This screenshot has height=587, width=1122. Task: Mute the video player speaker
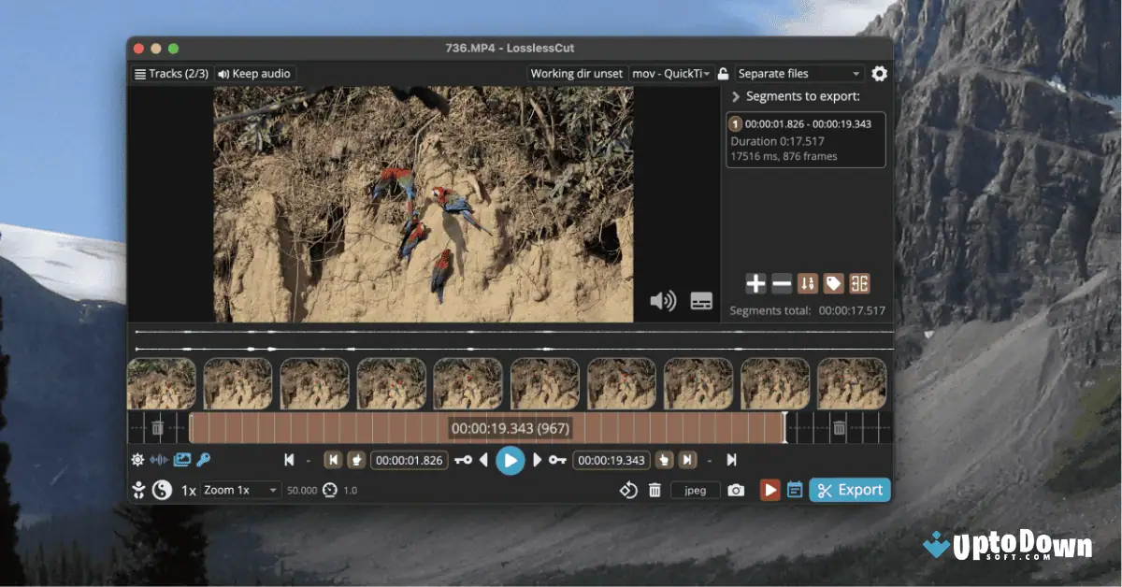(x=664, y=299)
